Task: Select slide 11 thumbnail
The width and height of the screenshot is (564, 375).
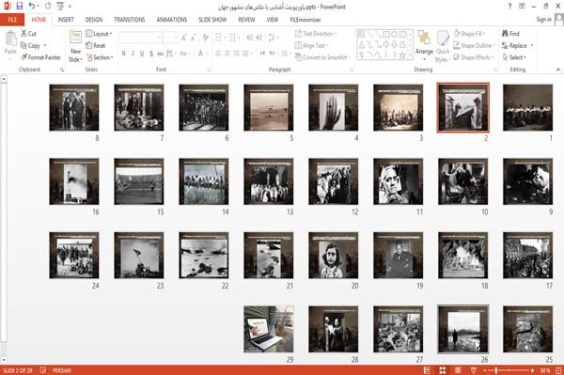Action: 399,181
